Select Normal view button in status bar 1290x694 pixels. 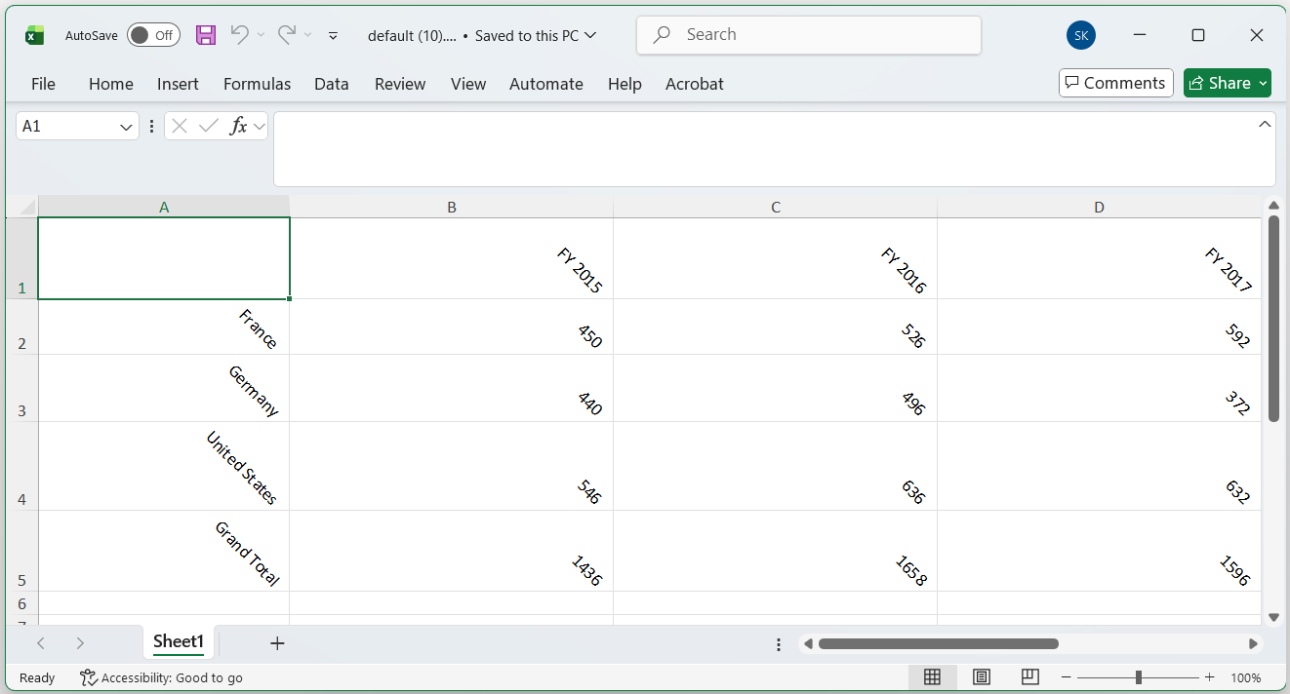click(x=932, y=677)
